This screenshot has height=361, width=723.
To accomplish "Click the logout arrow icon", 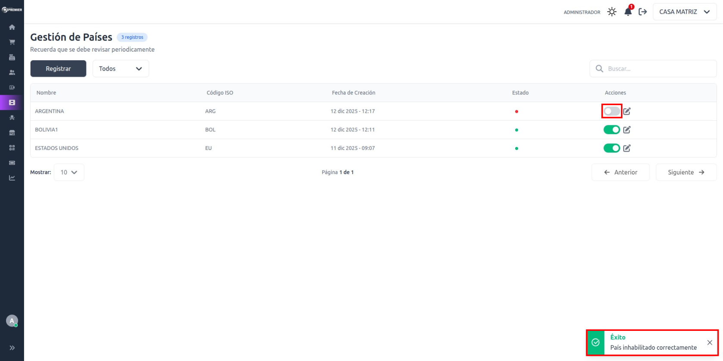I will point(643,12).
